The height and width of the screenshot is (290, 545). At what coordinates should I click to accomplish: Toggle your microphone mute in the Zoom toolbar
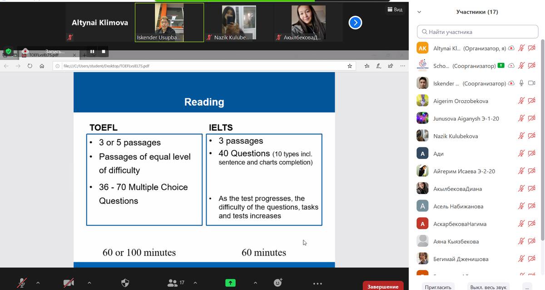point(21,283)
